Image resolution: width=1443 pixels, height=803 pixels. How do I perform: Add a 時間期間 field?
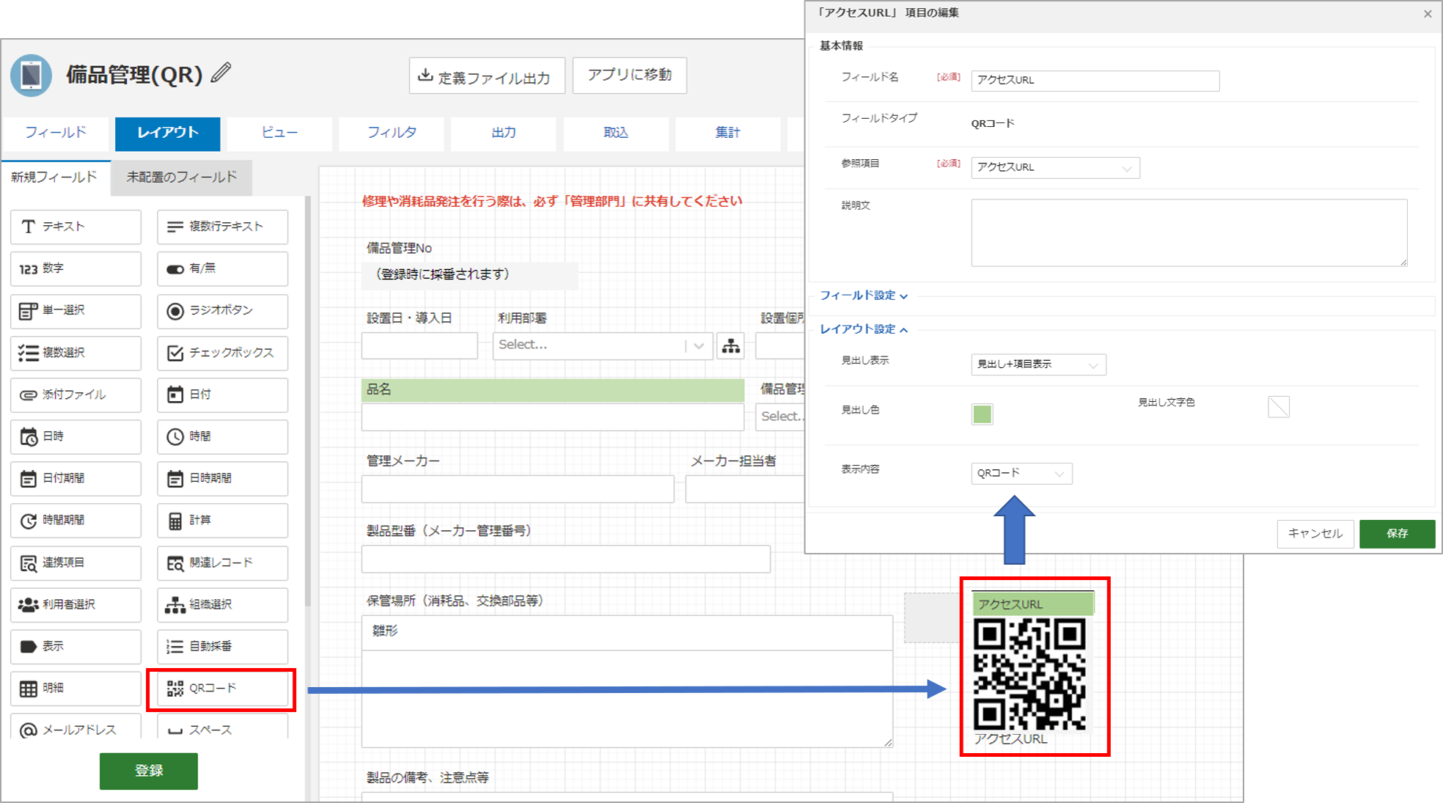[x=76, y=520]
